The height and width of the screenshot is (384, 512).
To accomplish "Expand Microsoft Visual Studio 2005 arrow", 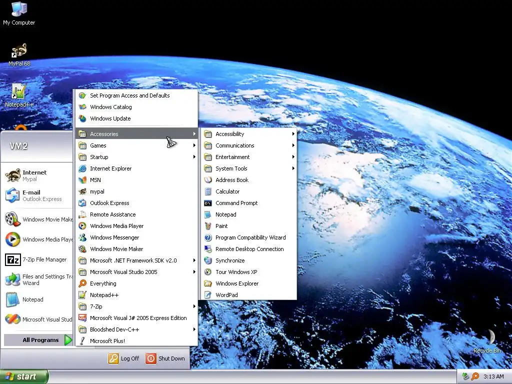I will (x=194, y=272).
